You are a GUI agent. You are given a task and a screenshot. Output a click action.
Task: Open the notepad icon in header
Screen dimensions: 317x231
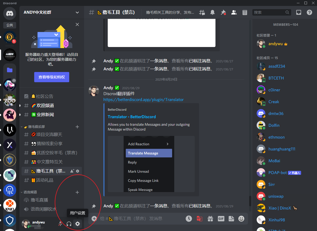[x=245, y=13]
